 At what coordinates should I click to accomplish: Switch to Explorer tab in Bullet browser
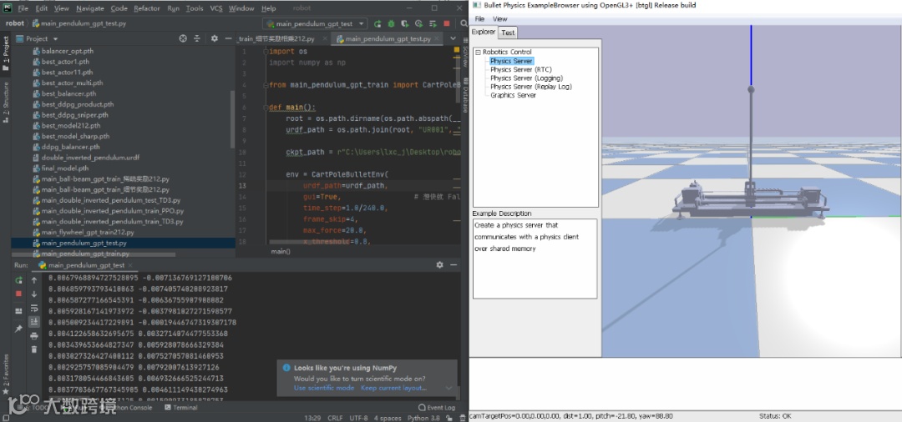[484, 33]
